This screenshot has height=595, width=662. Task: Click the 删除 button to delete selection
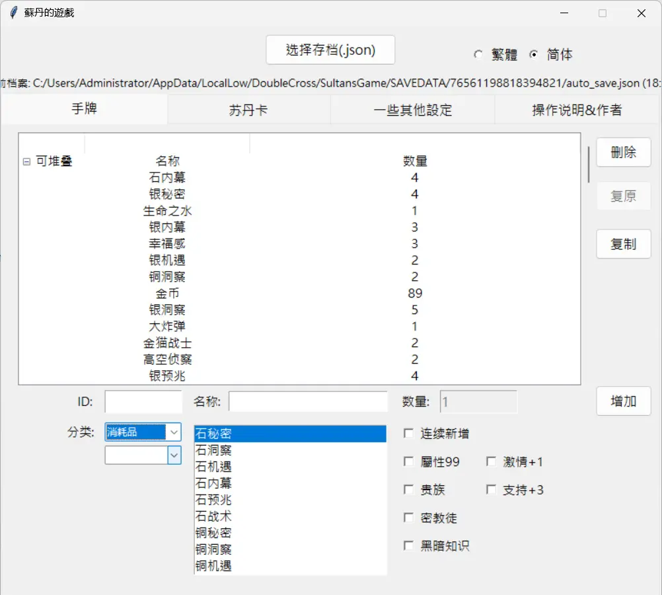tap(623, 152)
